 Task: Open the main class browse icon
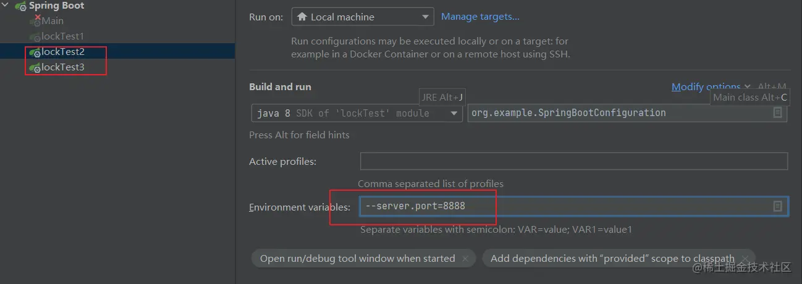[777, 113]
